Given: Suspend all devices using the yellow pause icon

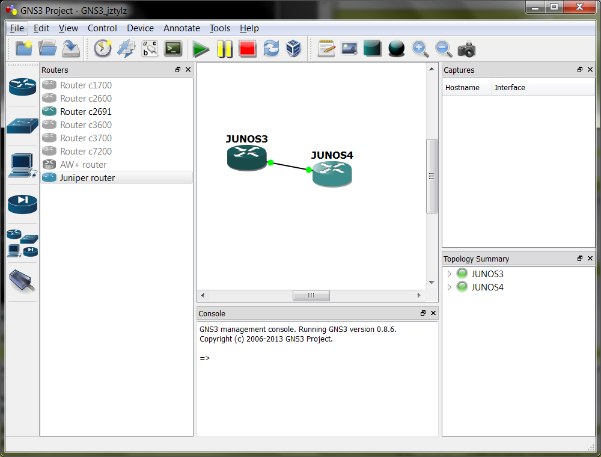Looking at the screenshot, I should pos(224,49).
